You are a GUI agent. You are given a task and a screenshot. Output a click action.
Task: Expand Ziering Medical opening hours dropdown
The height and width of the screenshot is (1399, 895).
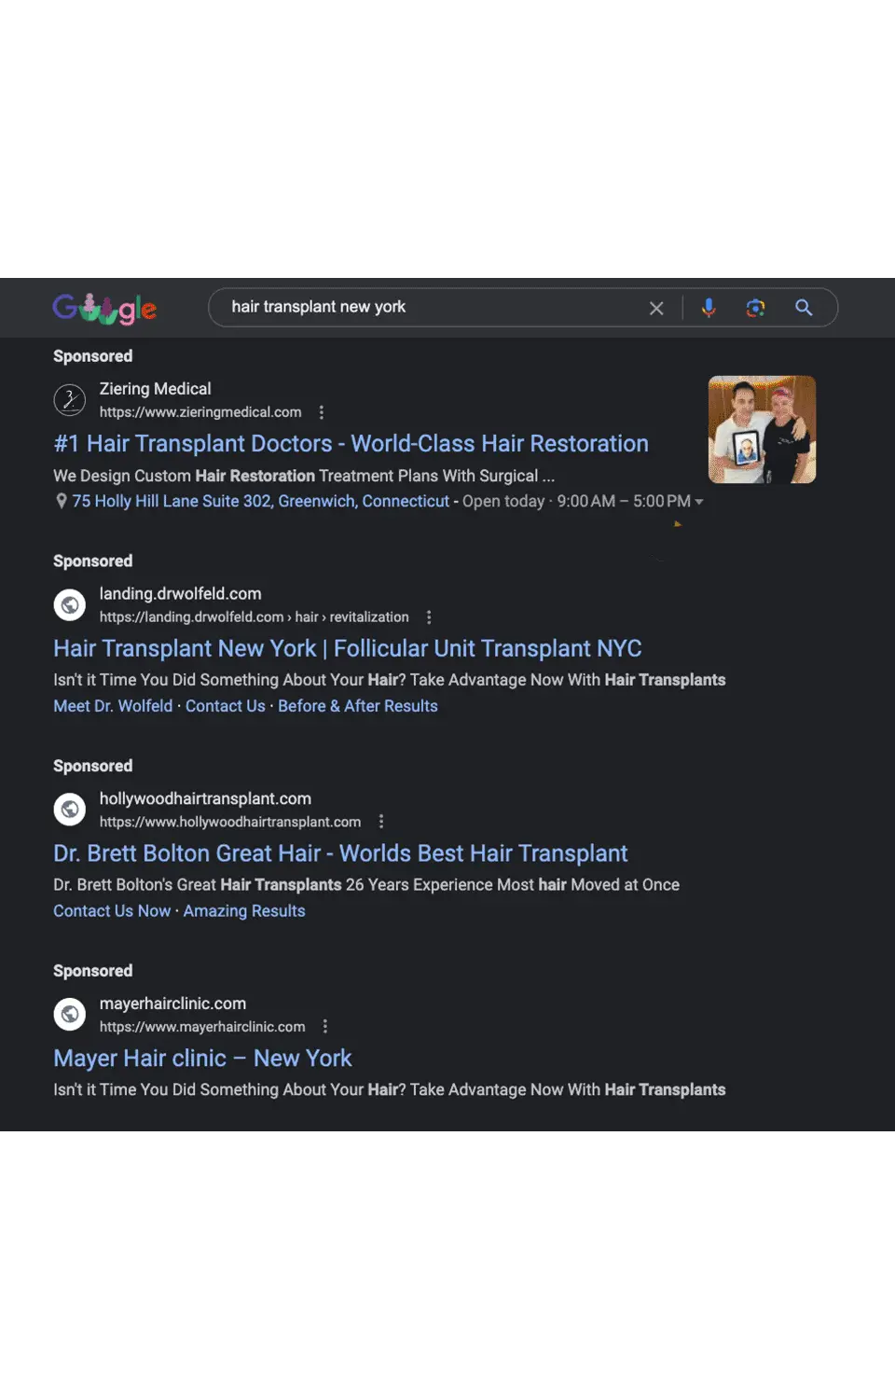tap(699, 502)
